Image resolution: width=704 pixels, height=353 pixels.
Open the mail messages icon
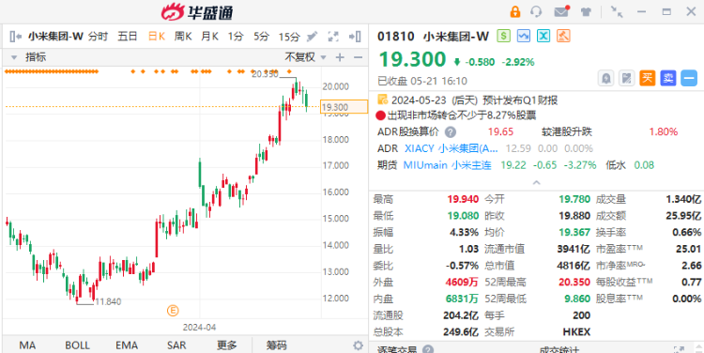[x=561, y=11]
